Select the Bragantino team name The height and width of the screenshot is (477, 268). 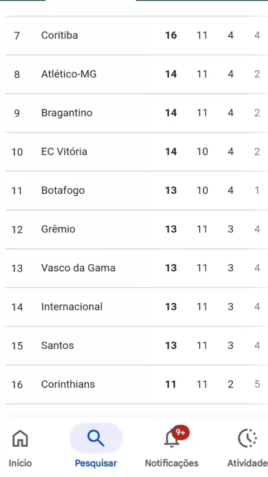tap(66, 113)
